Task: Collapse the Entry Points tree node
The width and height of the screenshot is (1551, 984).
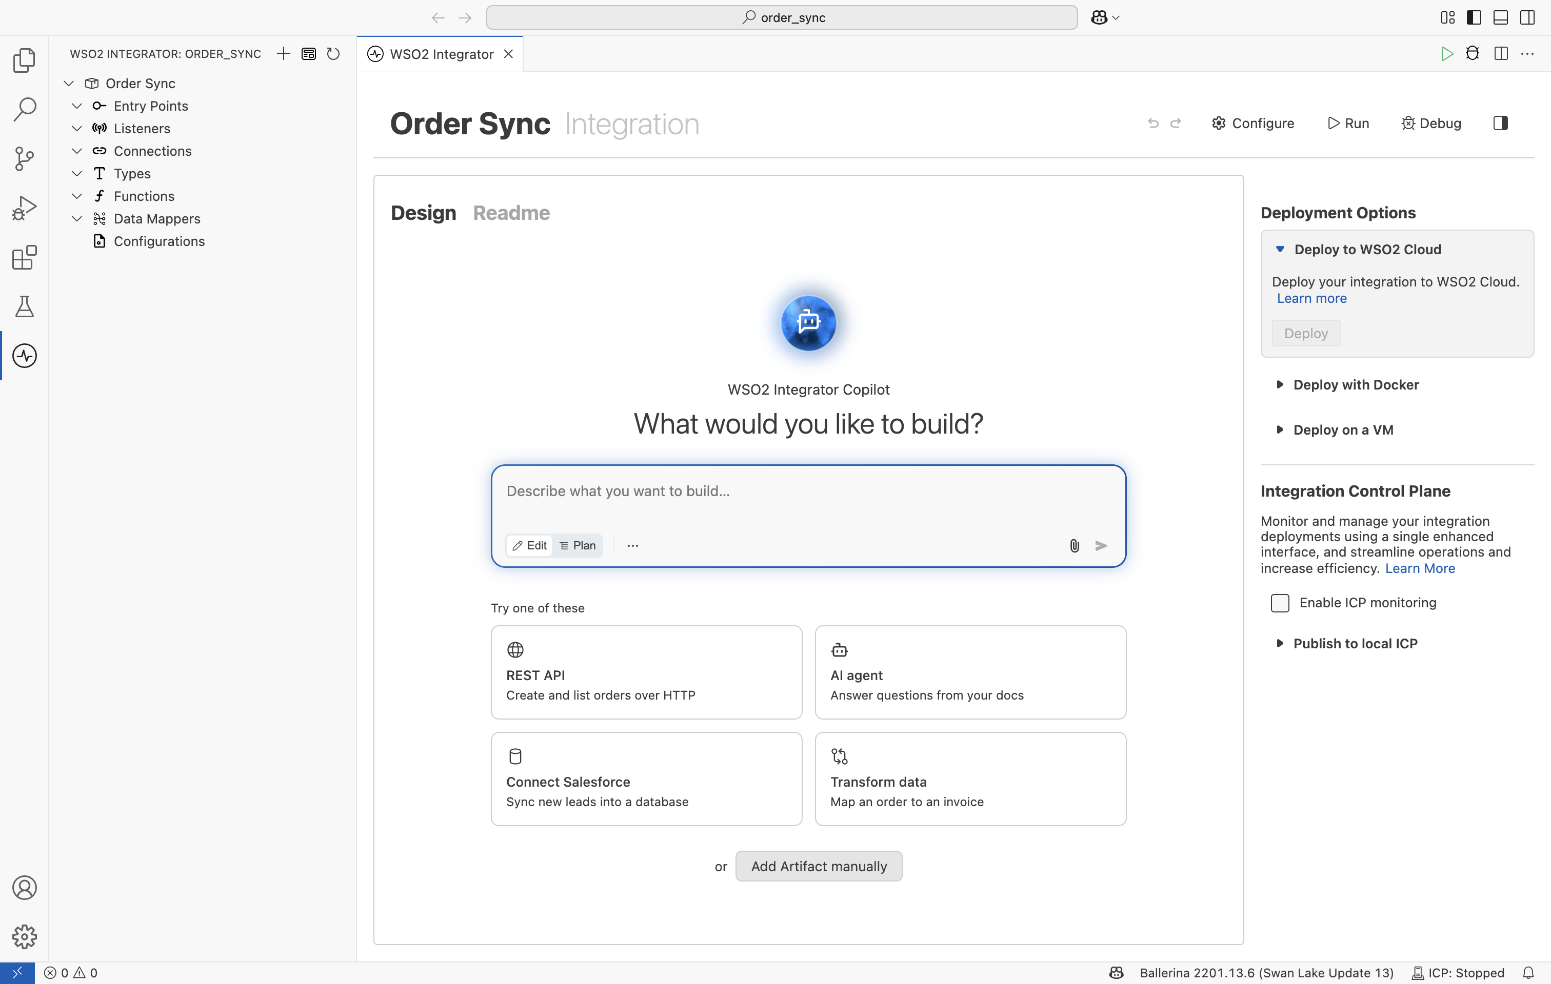Action: click(x=76, y=106)
